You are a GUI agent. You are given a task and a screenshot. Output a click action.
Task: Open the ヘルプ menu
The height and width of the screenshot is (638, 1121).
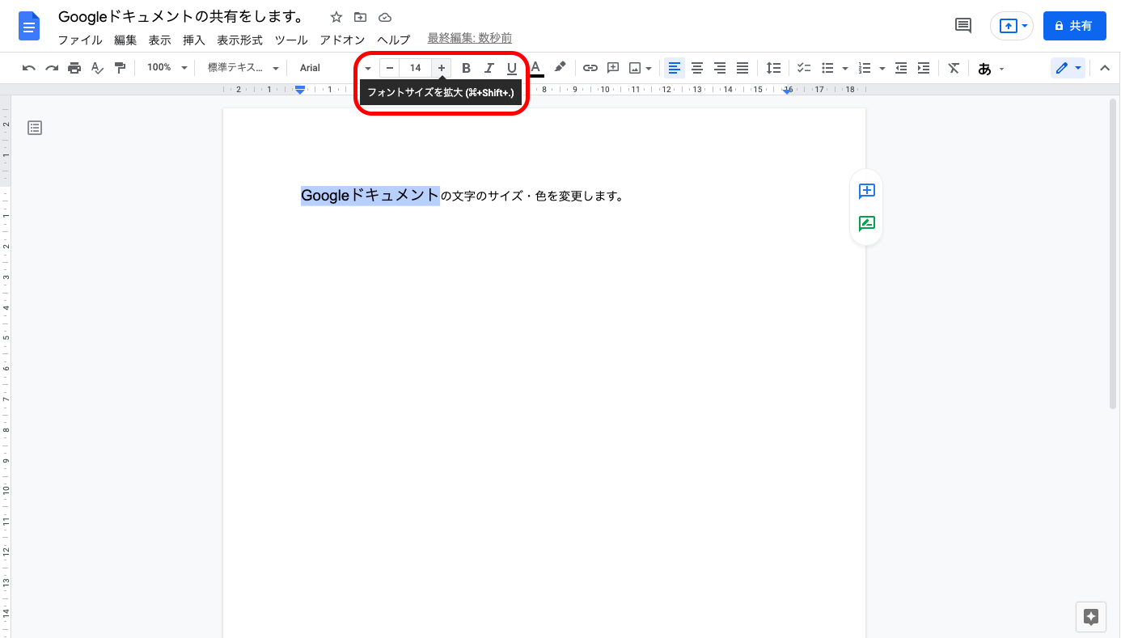394,40
